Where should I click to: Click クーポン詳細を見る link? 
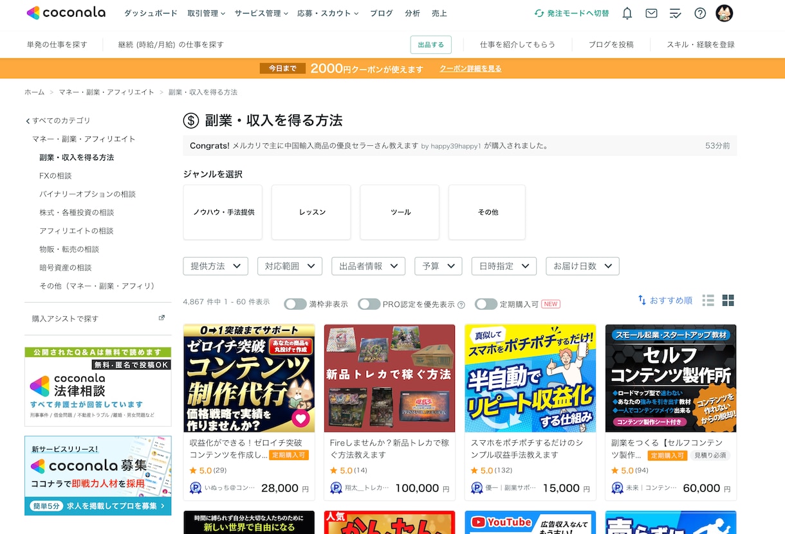[x=470, y=68]
